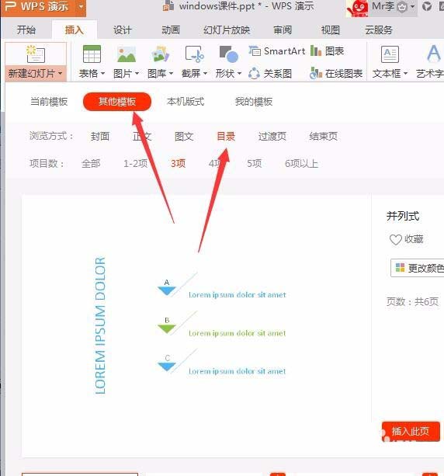Expand the Table (表格) dropdown arrow
444x476 pixels.
point(102,74)
